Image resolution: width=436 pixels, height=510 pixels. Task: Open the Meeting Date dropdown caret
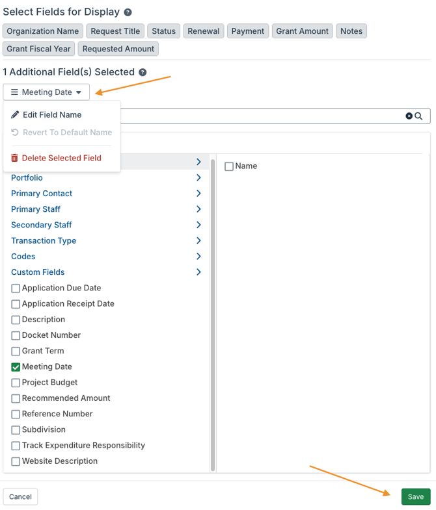pyautogui.click(x=79, y=92)
